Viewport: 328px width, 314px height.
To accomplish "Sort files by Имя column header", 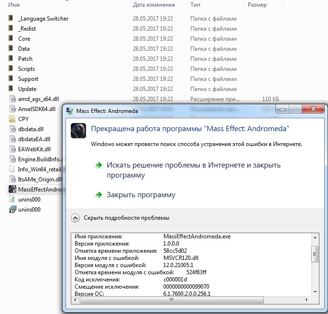I will (x=14, y=5).
